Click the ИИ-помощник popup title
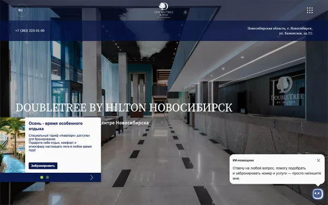 coord(243,160)
